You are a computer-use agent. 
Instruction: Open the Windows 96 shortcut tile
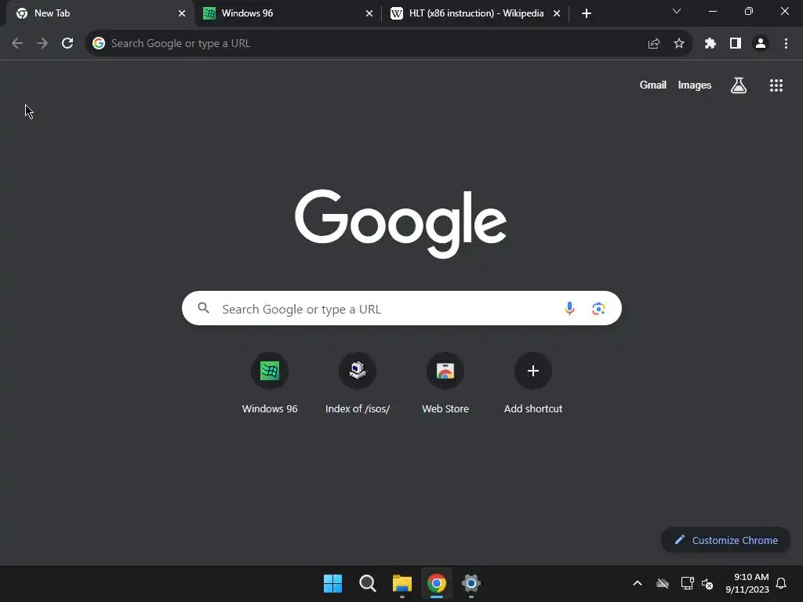coord(270,383)
